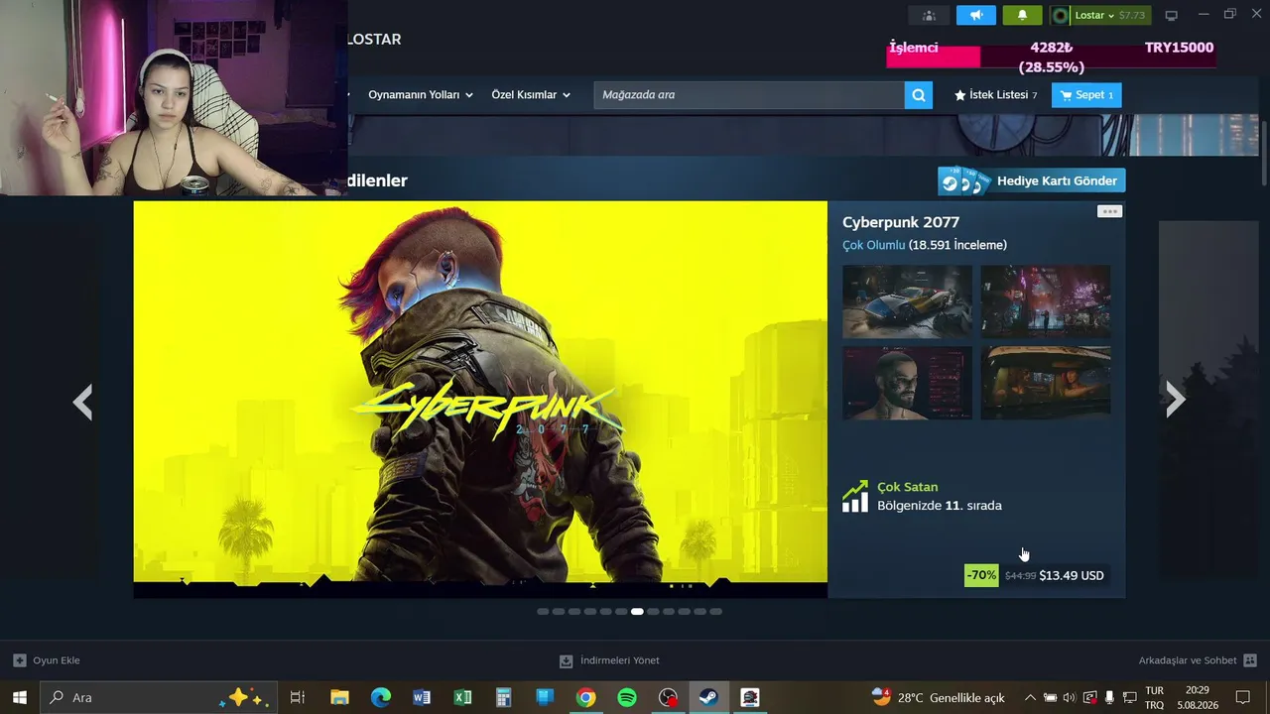Image resolution: width=1270 pixels, height=714 pixels.
Task: Open the Steam announcements megaphone button
Action: 976,15
